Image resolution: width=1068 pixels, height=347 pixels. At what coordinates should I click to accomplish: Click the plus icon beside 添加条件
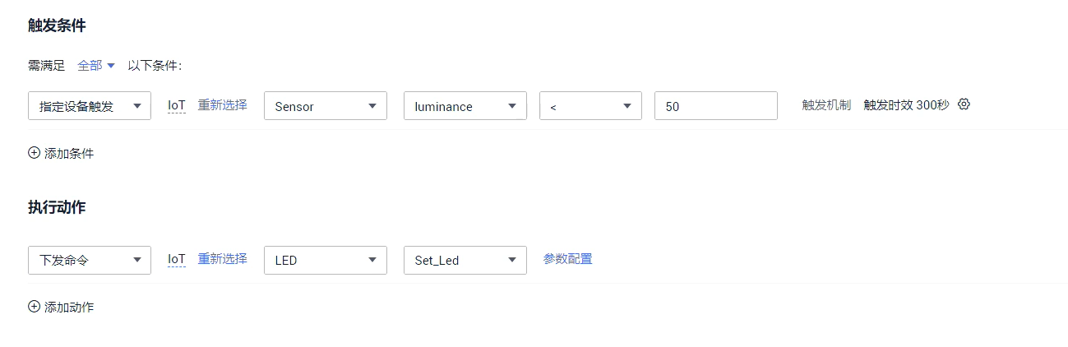pyautogui.click(x=34, y=153)
